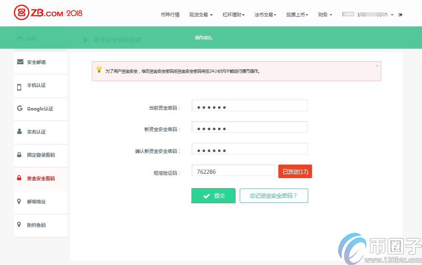The width and height of the screenshot is (422, 265).
Task: Click the envelope icon beside 安全邮箱
Action: coord(20,62)
